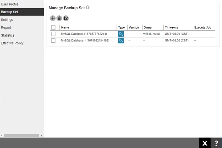Click the delete backup set trash icon
The height and width of the screenshot is (148, 222).
coord(59,18)
